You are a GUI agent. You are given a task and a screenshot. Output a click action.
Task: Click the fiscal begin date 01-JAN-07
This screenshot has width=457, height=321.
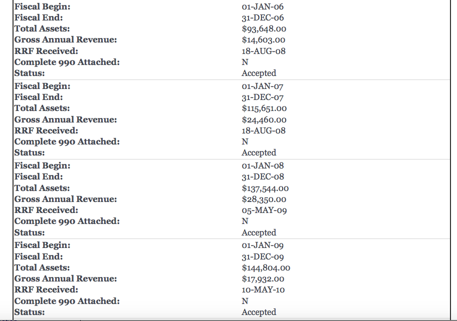[263, 86]
